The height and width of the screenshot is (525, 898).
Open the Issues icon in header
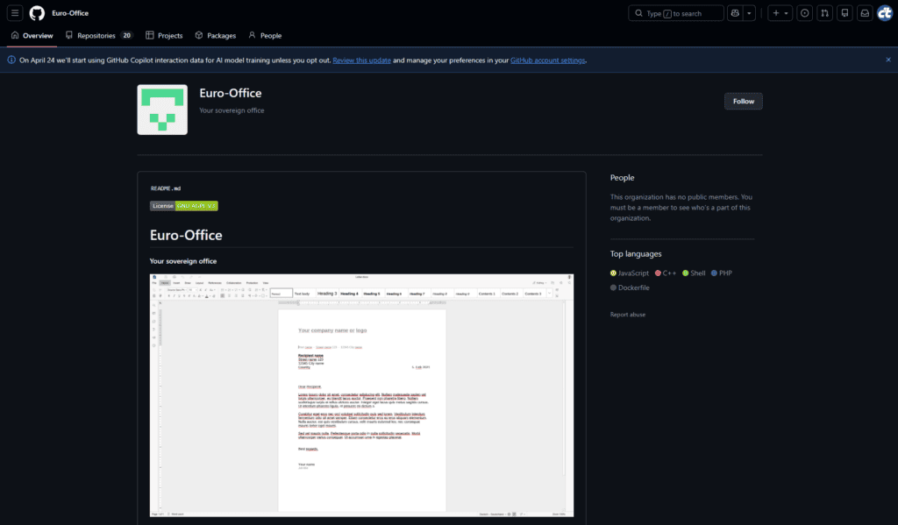804,13
